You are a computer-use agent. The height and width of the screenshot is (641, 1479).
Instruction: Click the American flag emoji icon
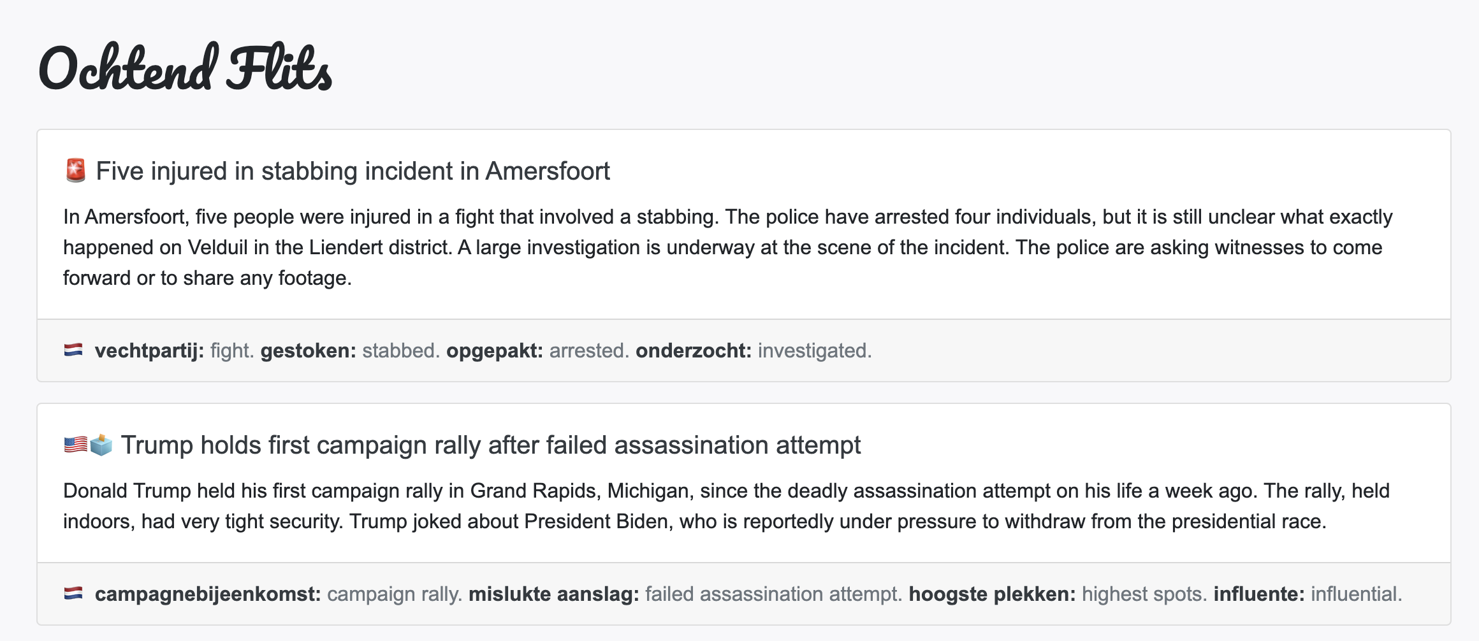coord(75,445)
